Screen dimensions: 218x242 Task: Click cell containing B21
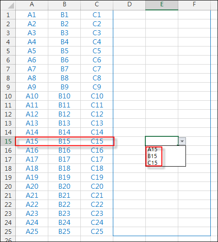[65, 195]
